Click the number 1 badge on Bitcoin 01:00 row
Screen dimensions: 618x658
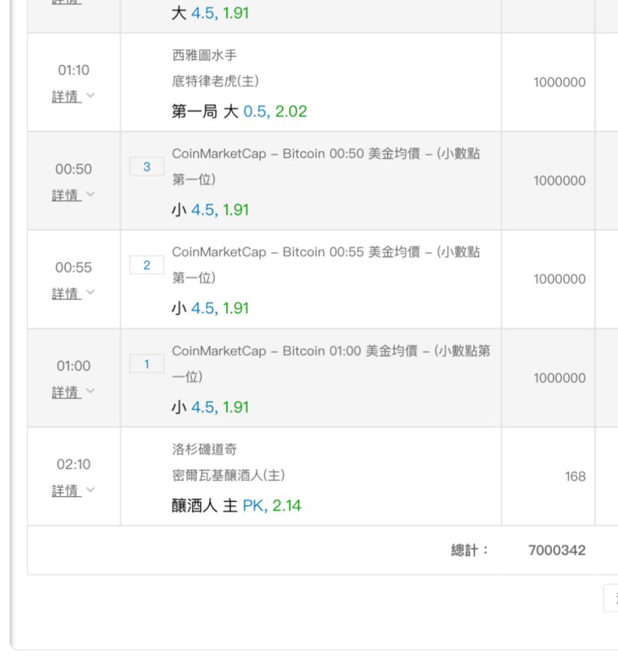click(x=147, y=364)
